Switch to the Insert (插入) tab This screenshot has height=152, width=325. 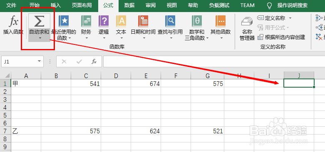pyautogui.click(x=56, y=5)
